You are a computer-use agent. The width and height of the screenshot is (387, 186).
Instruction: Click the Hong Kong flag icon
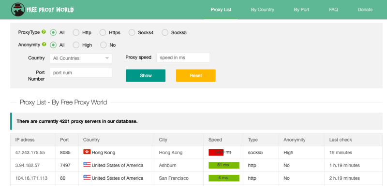tap(87, 152)
